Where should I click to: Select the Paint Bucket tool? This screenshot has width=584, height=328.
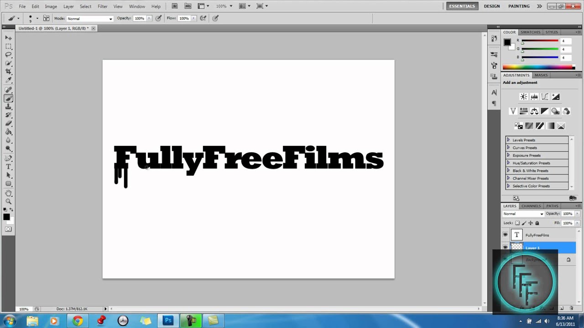point(8,133)
